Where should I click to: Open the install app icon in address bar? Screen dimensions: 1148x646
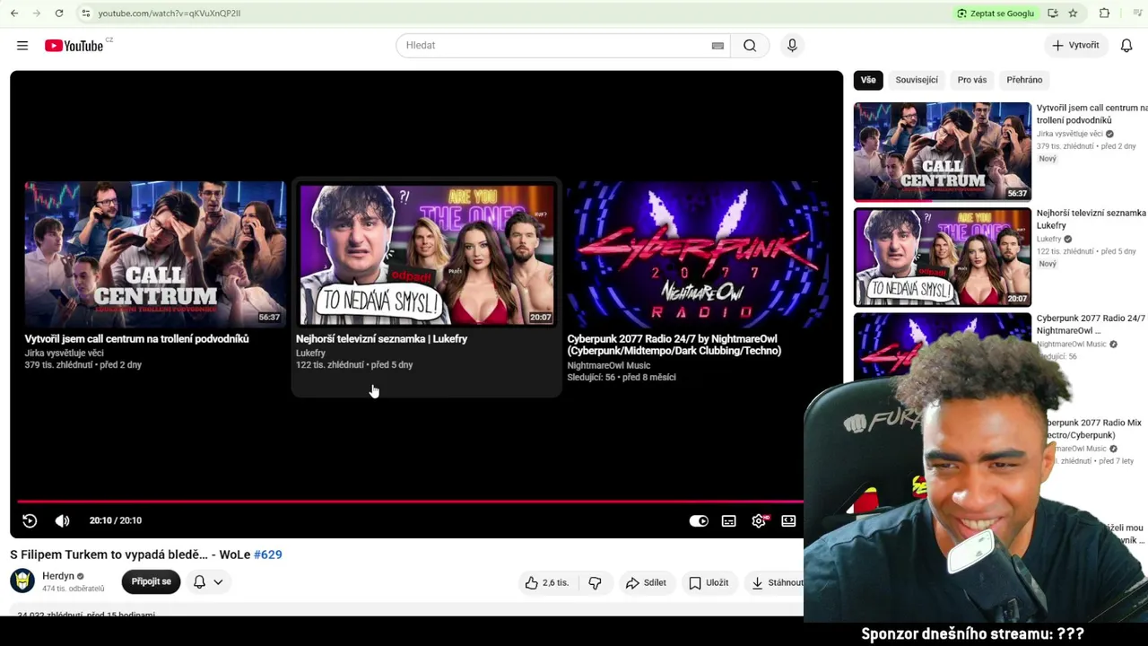(1053, 13)
